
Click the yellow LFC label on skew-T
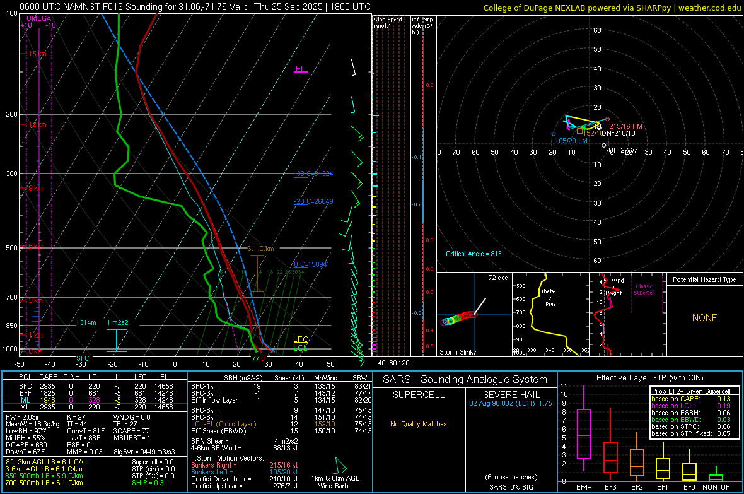coord(300,339)
